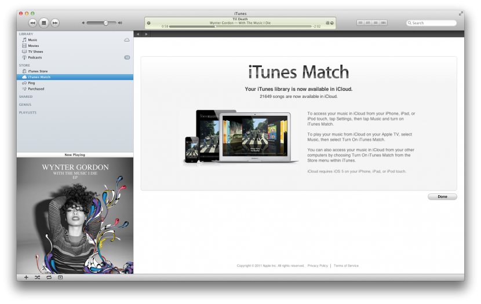This screenshot has width=481, height=304.
Task: Navigate back with the left arrow
Action: click(138, 34)
